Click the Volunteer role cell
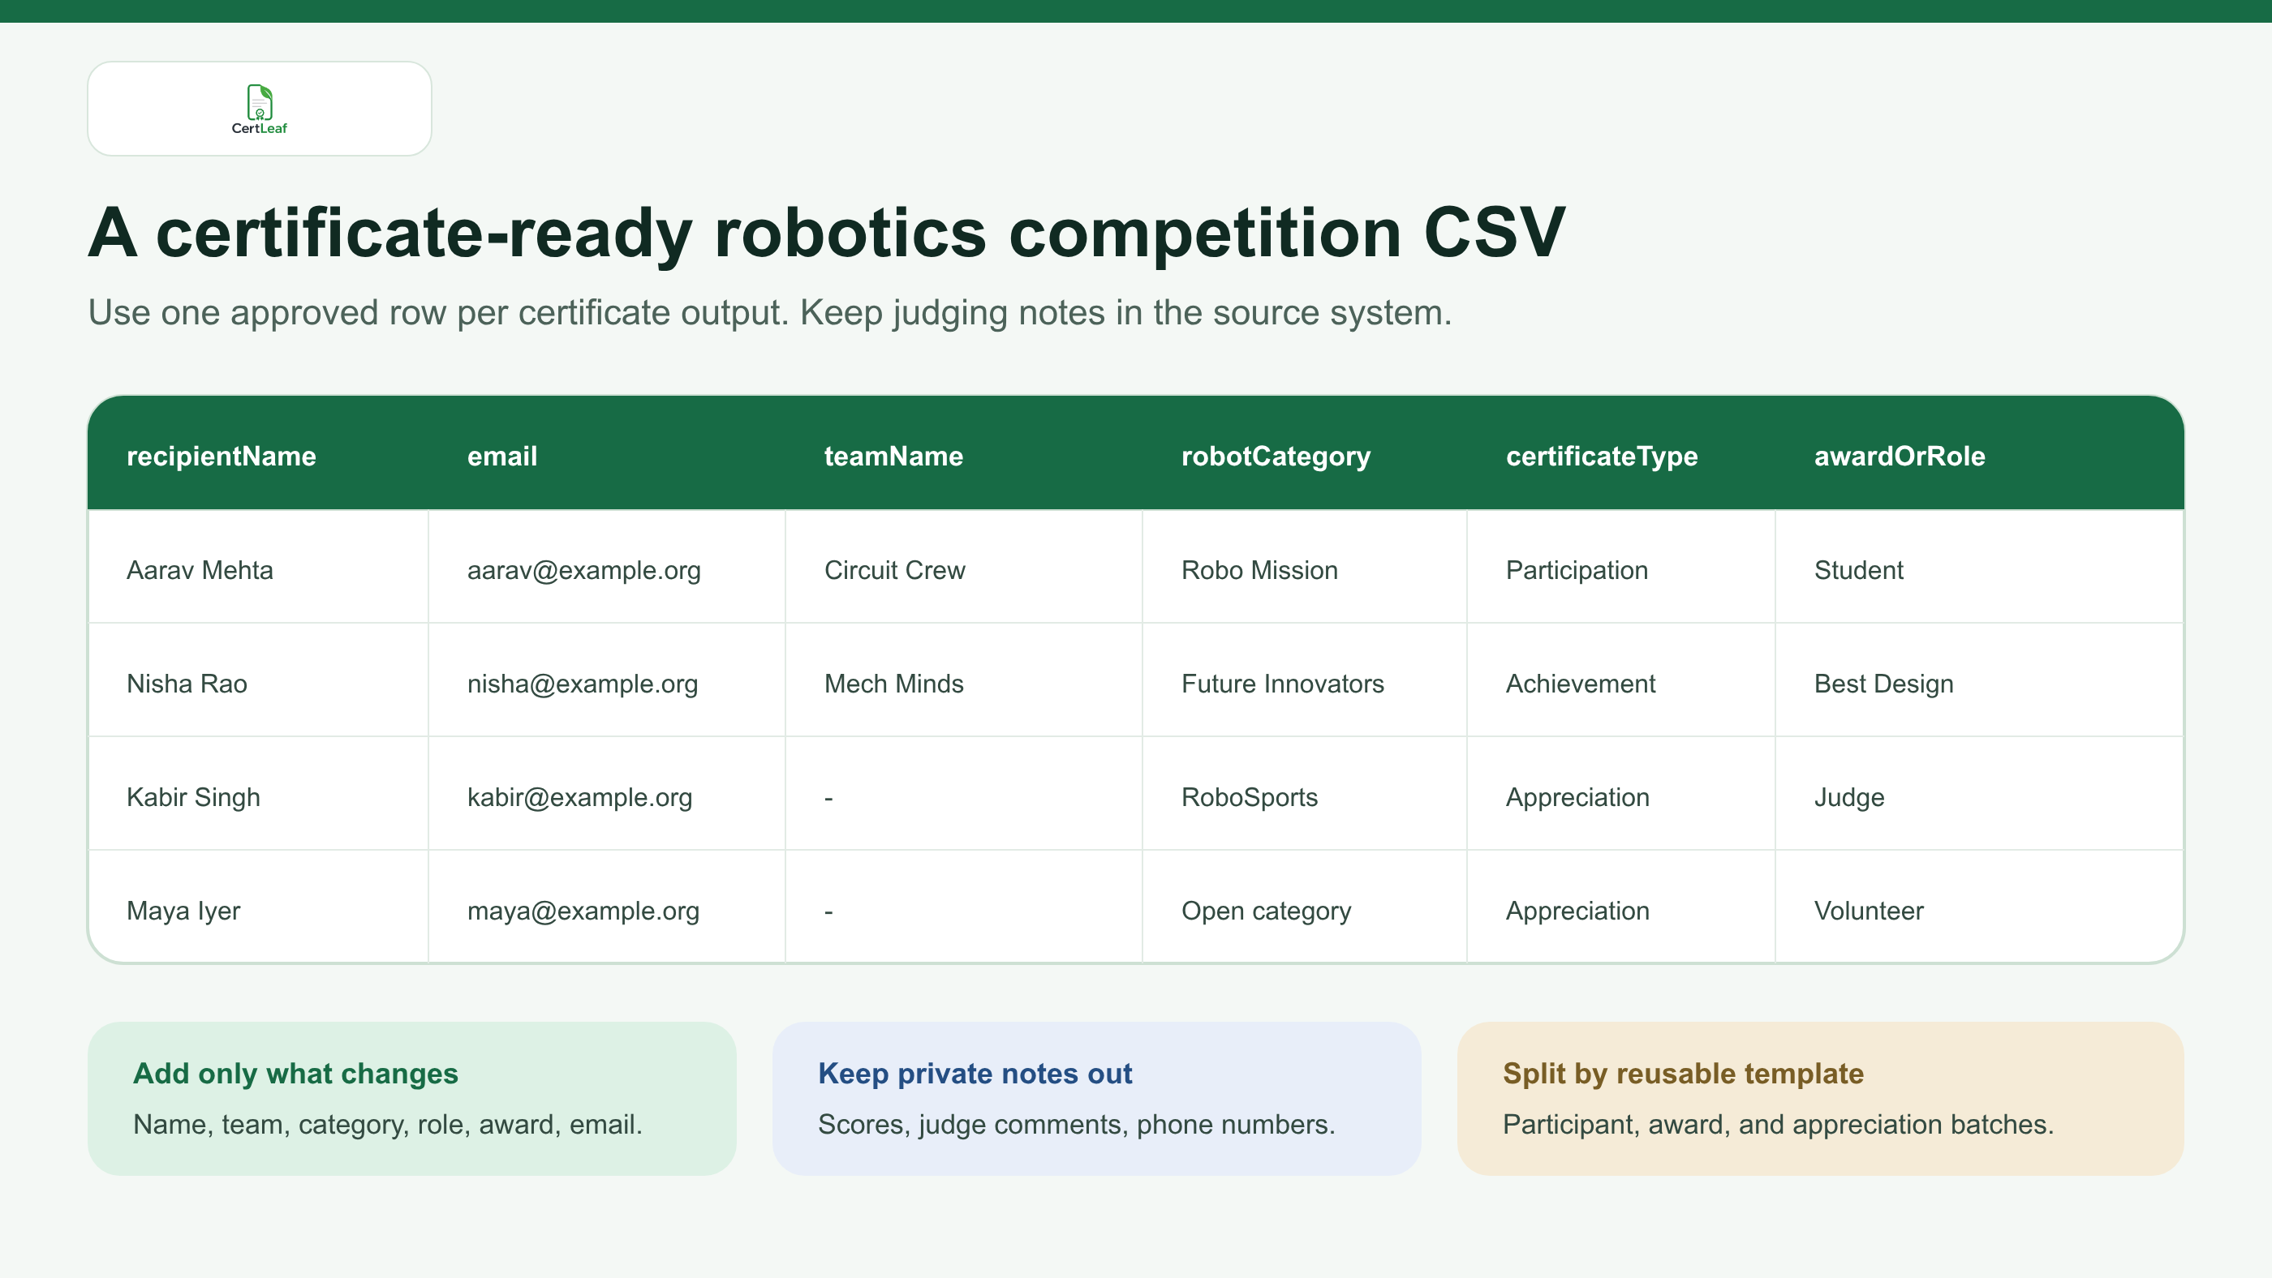This screenshot has width=2272, height=1278. pyautogui.click(x=1979, y=910)
